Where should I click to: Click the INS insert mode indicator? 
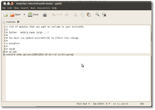coord(142,104)
